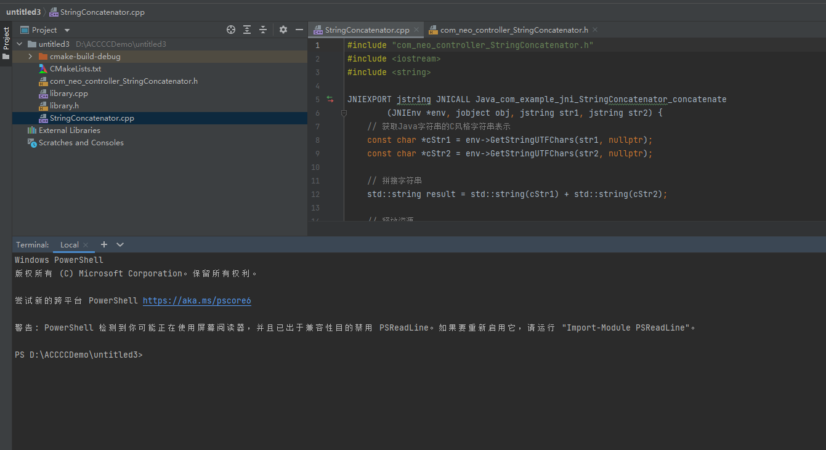Fold the function at line 6

tap(344, 113)
